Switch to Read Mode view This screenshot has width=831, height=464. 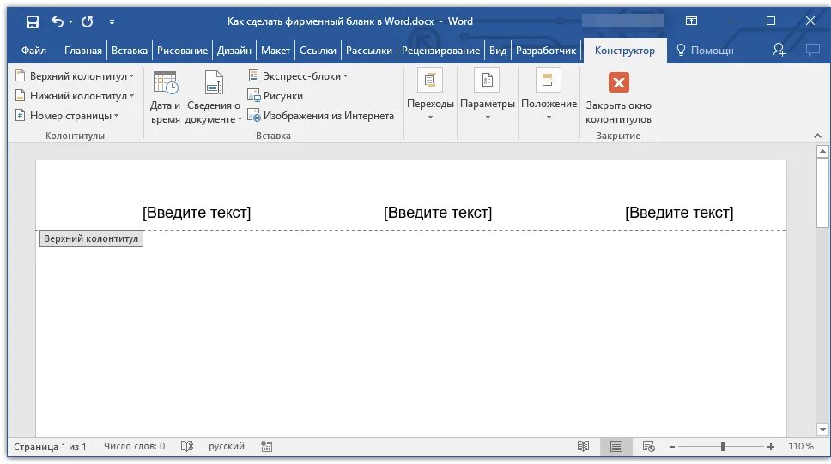[x=583, y=447]
